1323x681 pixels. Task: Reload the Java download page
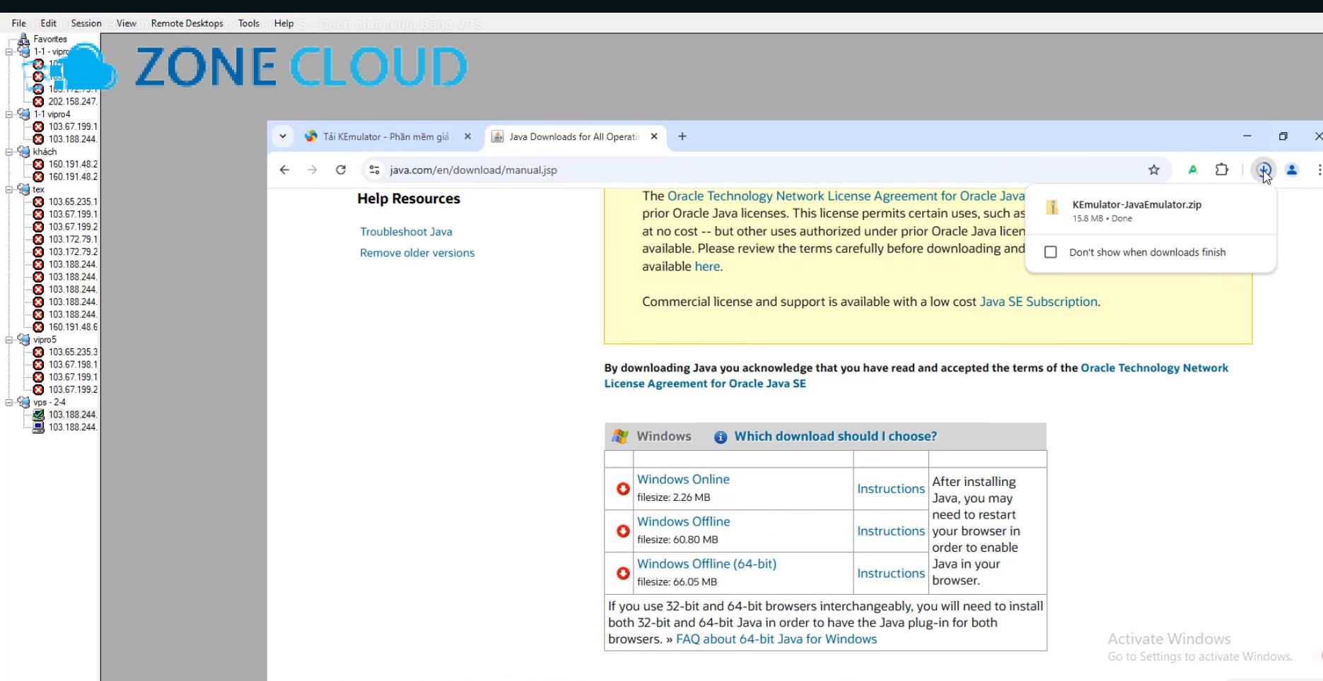pyautogui.click(x=341, y=170)
